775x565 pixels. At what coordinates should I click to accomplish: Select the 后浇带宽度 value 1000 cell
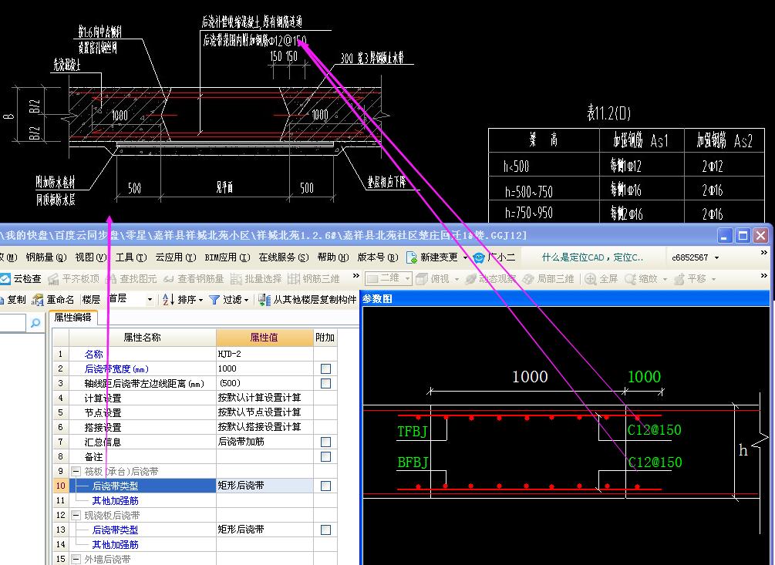tap(265, 368)
